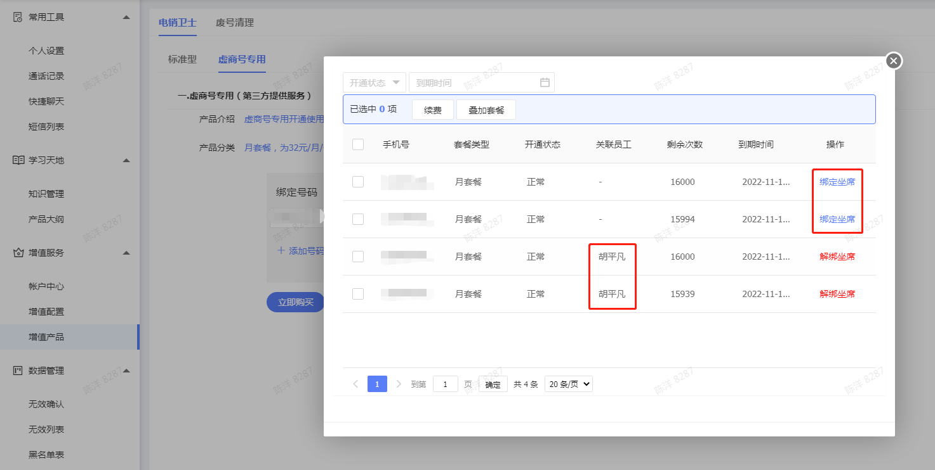
Task: Click the 共 4 条 total count text
Action: point(526,384)
